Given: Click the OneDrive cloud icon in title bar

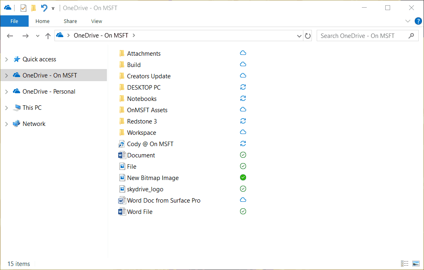Looking at the screenshot, I should click(x=8, y=8).
